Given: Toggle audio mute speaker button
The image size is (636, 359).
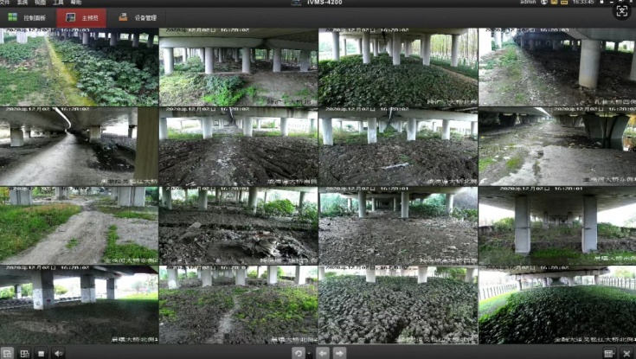Looking at the screenshot, I should (x=59, y=353).
